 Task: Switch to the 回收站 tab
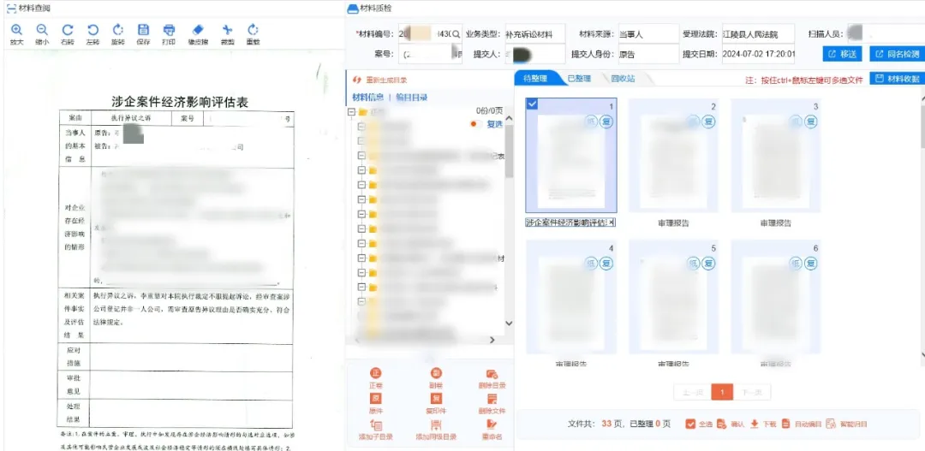point(623,79)
